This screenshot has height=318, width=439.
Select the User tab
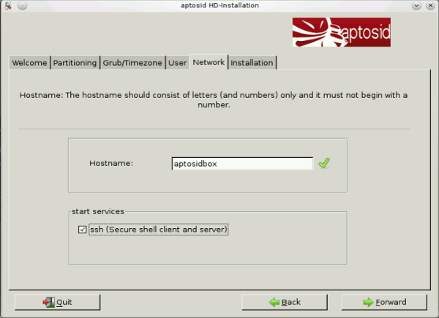click(x=176, y=63)
